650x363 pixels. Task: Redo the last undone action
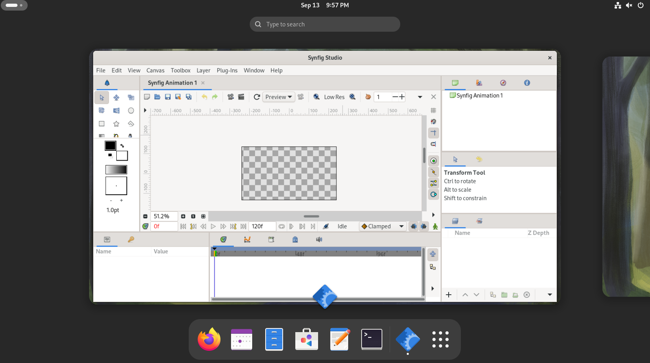(x=215, y=97)
